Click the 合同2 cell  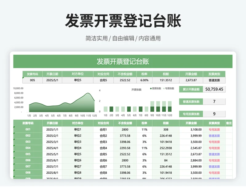click(103, 136)
